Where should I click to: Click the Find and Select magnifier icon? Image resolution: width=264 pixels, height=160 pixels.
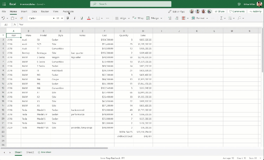pos(239,18)
